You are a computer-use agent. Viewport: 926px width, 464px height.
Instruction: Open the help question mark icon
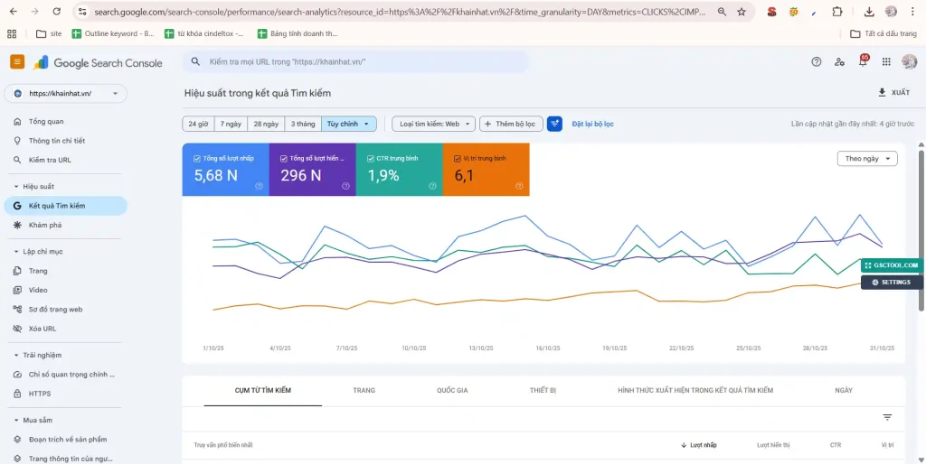(x=817, y=62)
